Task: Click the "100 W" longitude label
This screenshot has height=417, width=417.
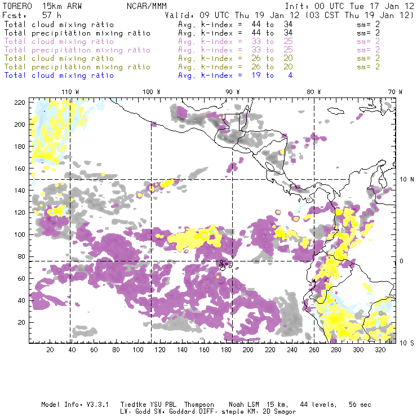Action: point(152,92)
